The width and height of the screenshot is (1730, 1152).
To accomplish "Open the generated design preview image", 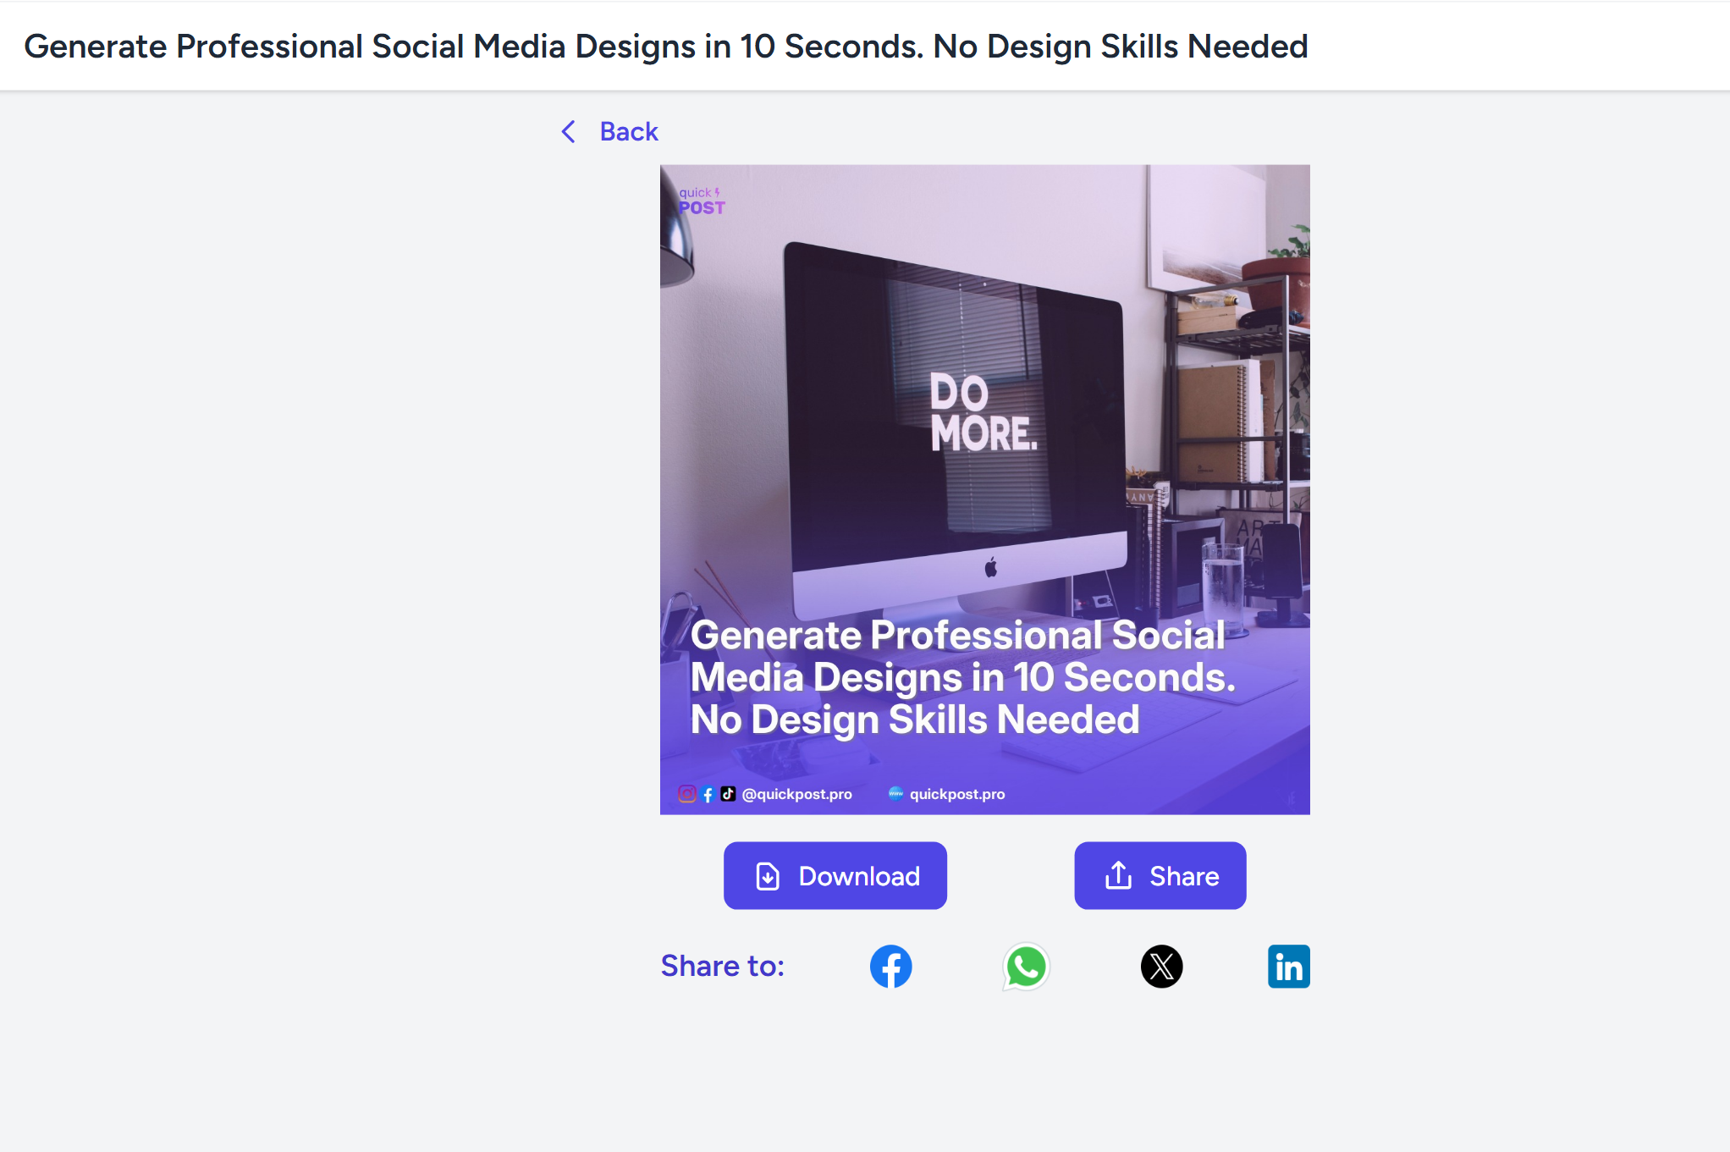I will 984,489.
